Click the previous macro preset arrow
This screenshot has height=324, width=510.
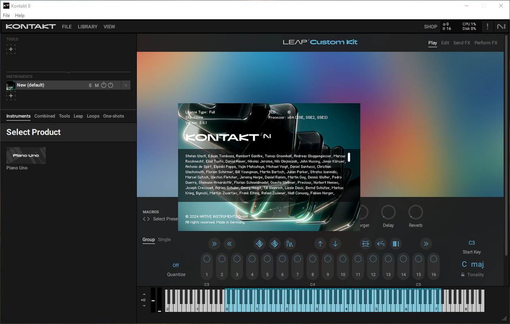coord(144,219)
